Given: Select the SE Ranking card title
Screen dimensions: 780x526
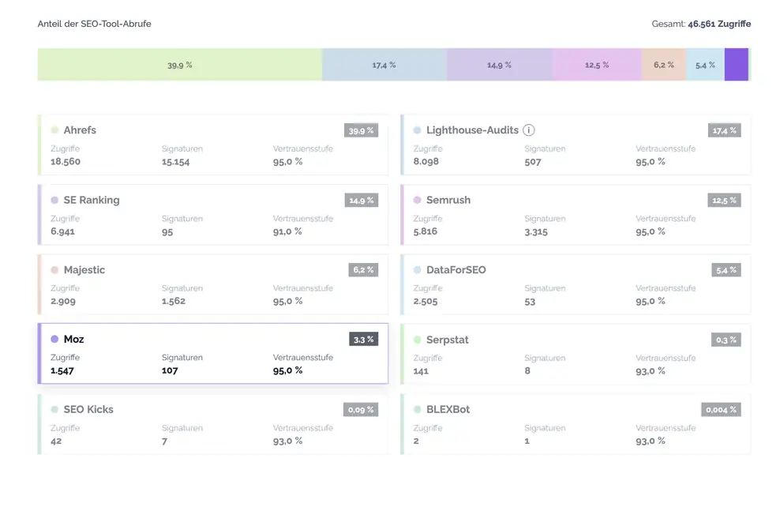Looking at the screenshot, I should pyautogui.click(x=92, y=200).
